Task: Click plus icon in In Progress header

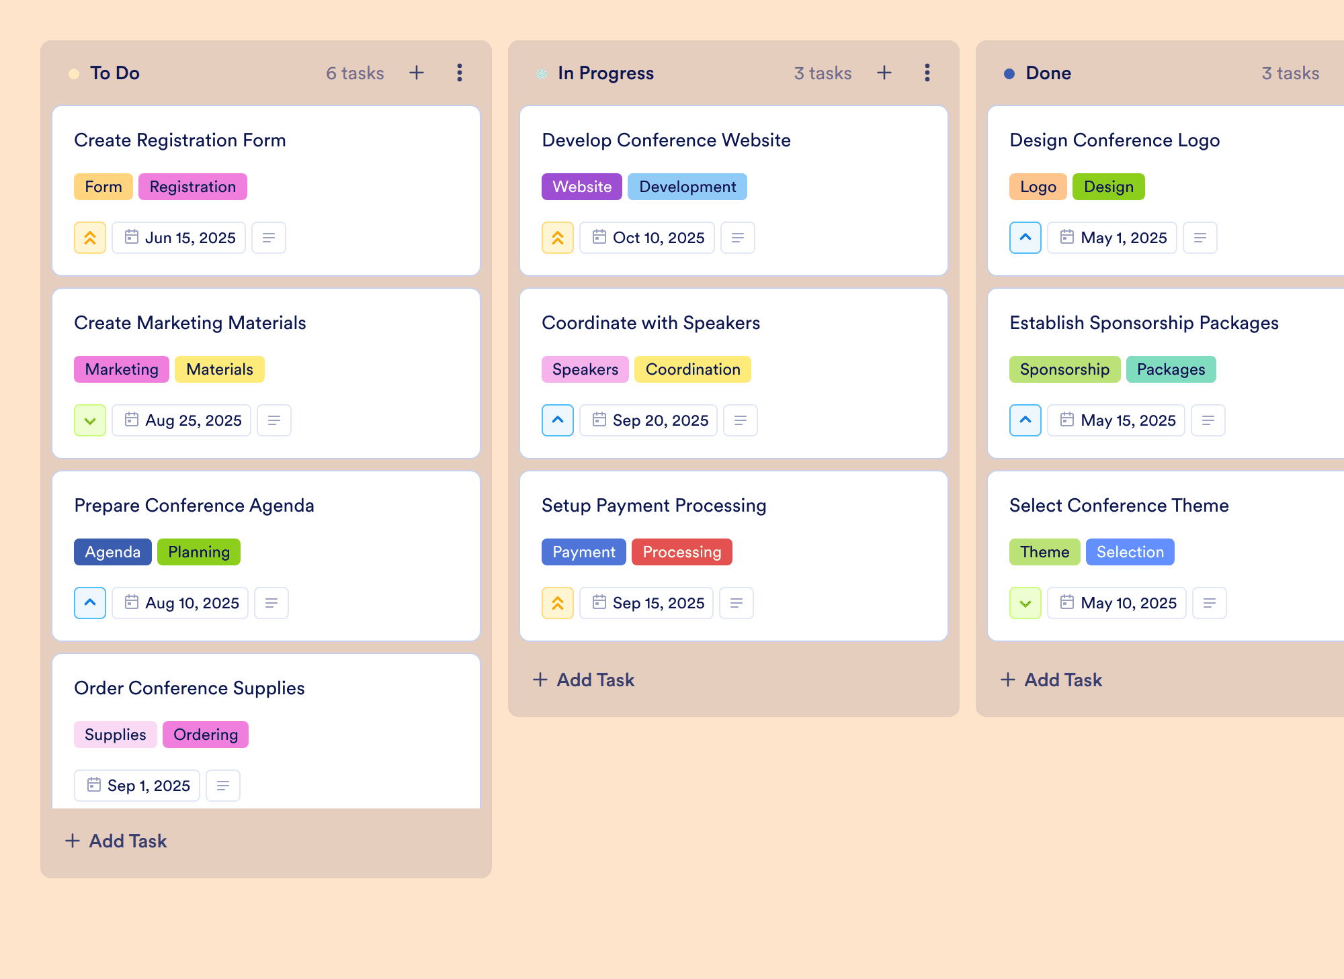Action: (884, 73)
